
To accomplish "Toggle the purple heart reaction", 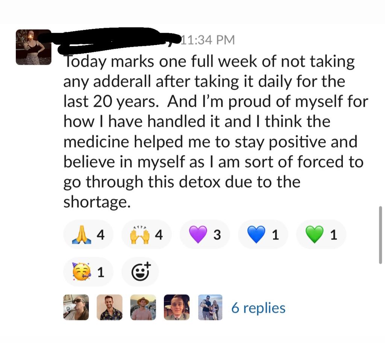I will (x=205, y=235).
